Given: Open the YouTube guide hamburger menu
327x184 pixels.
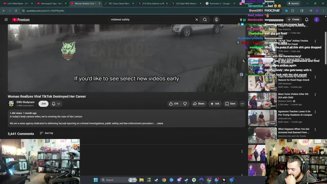Looking at the screenshot, I should click(x=6, y=20).
